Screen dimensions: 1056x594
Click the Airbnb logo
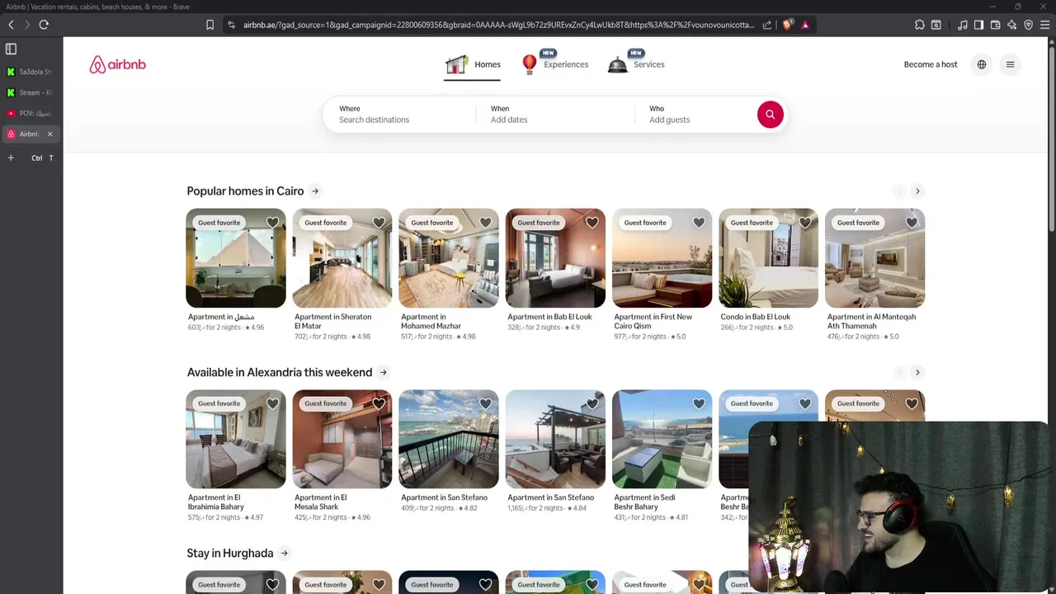(117, 64)
